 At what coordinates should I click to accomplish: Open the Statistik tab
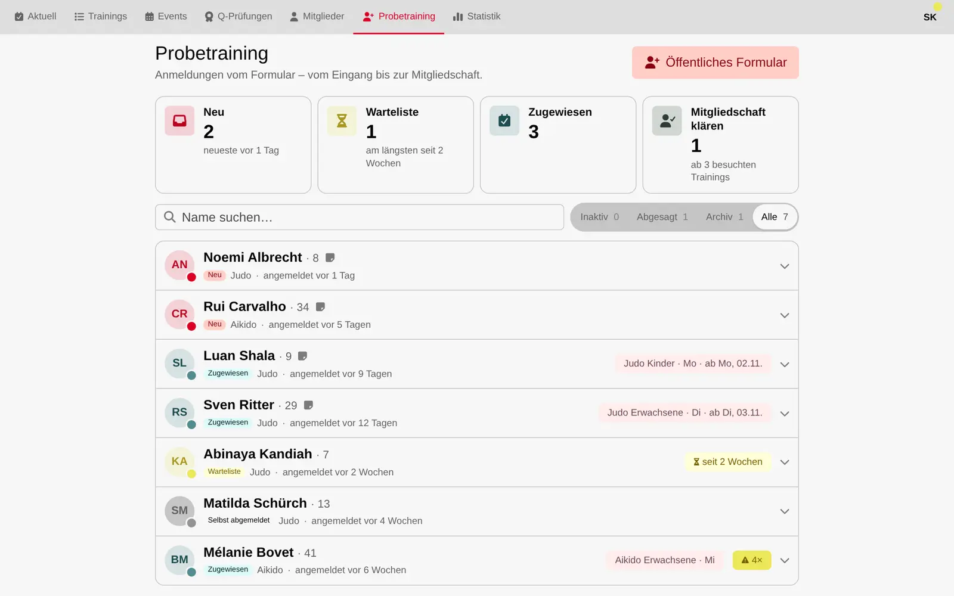click(x=476, y=17)
